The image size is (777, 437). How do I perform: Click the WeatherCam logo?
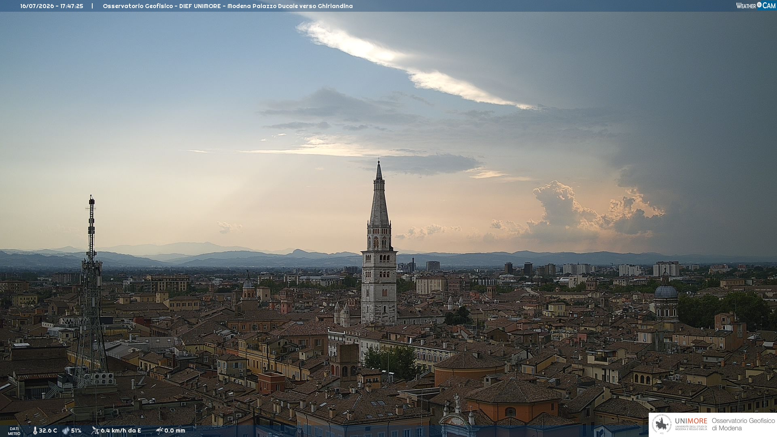pyautogui.click(x=756, y=6)
